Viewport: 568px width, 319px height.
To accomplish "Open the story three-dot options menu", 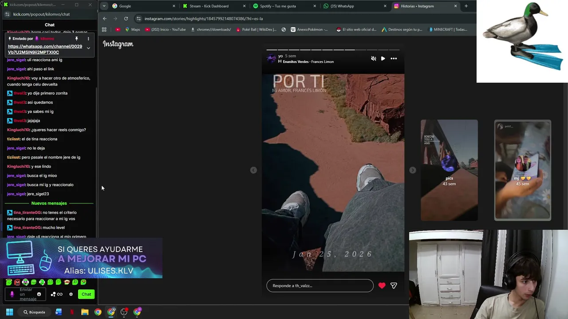I will point(394,58).
